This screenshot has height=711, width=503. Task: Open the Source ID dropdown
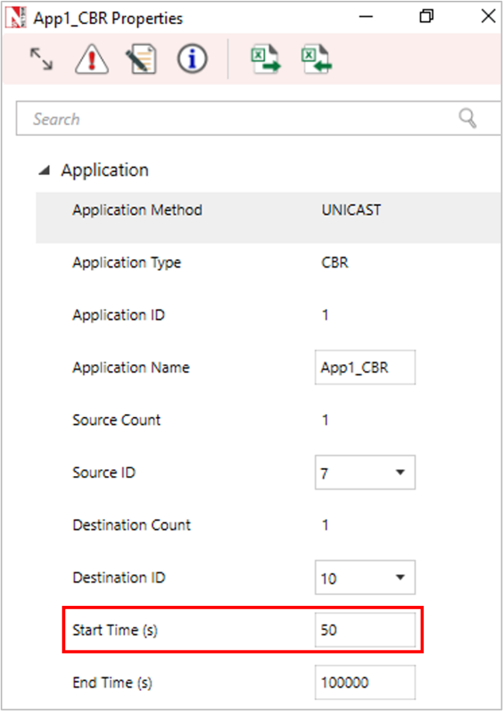click(365, 473)
